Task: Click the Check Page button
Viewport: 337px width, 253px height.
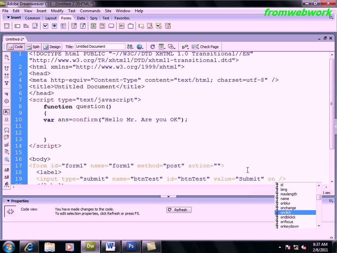Action: click(205, 47)
